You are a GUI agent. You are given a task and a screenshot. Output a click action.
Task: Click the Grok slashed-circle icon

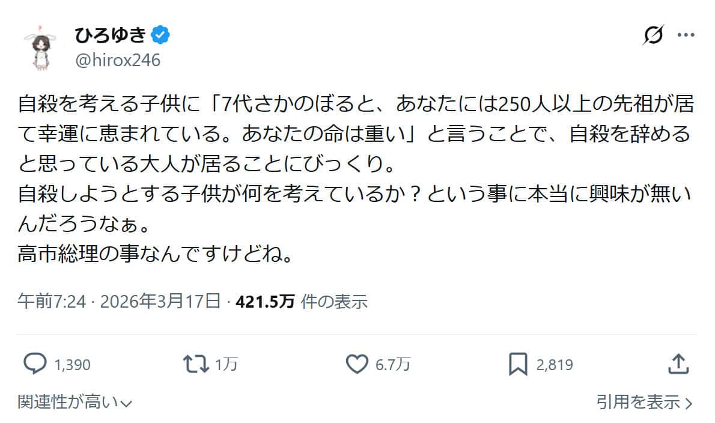point(653,36)
